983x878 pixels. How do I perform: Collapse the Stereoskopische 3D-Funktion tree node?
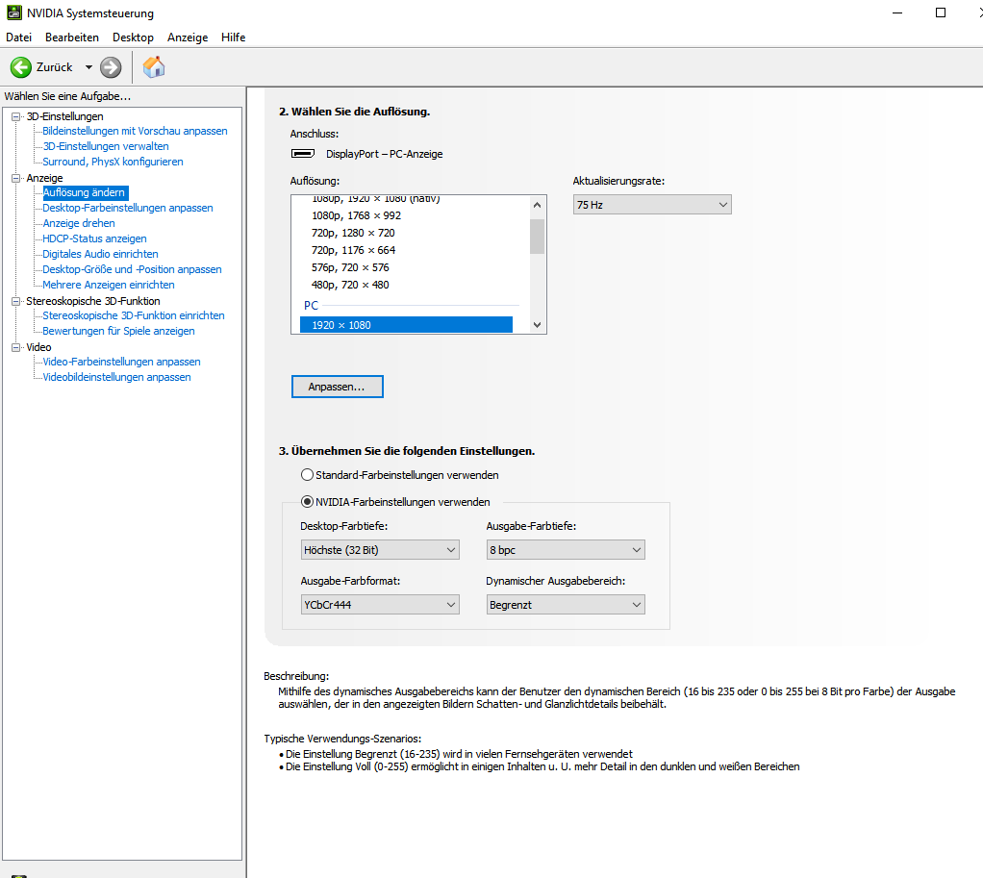[15, 301]
